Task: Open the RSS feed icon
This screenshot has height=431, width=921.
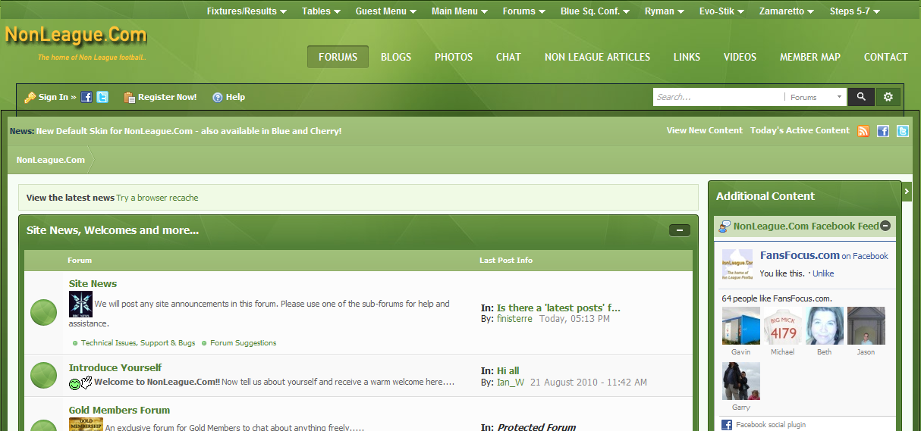Action: point(863,131)
